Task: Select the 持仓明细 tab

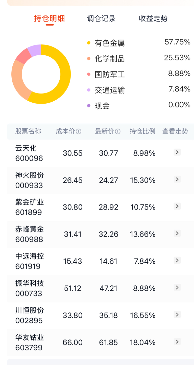Action: click(50, 19)
